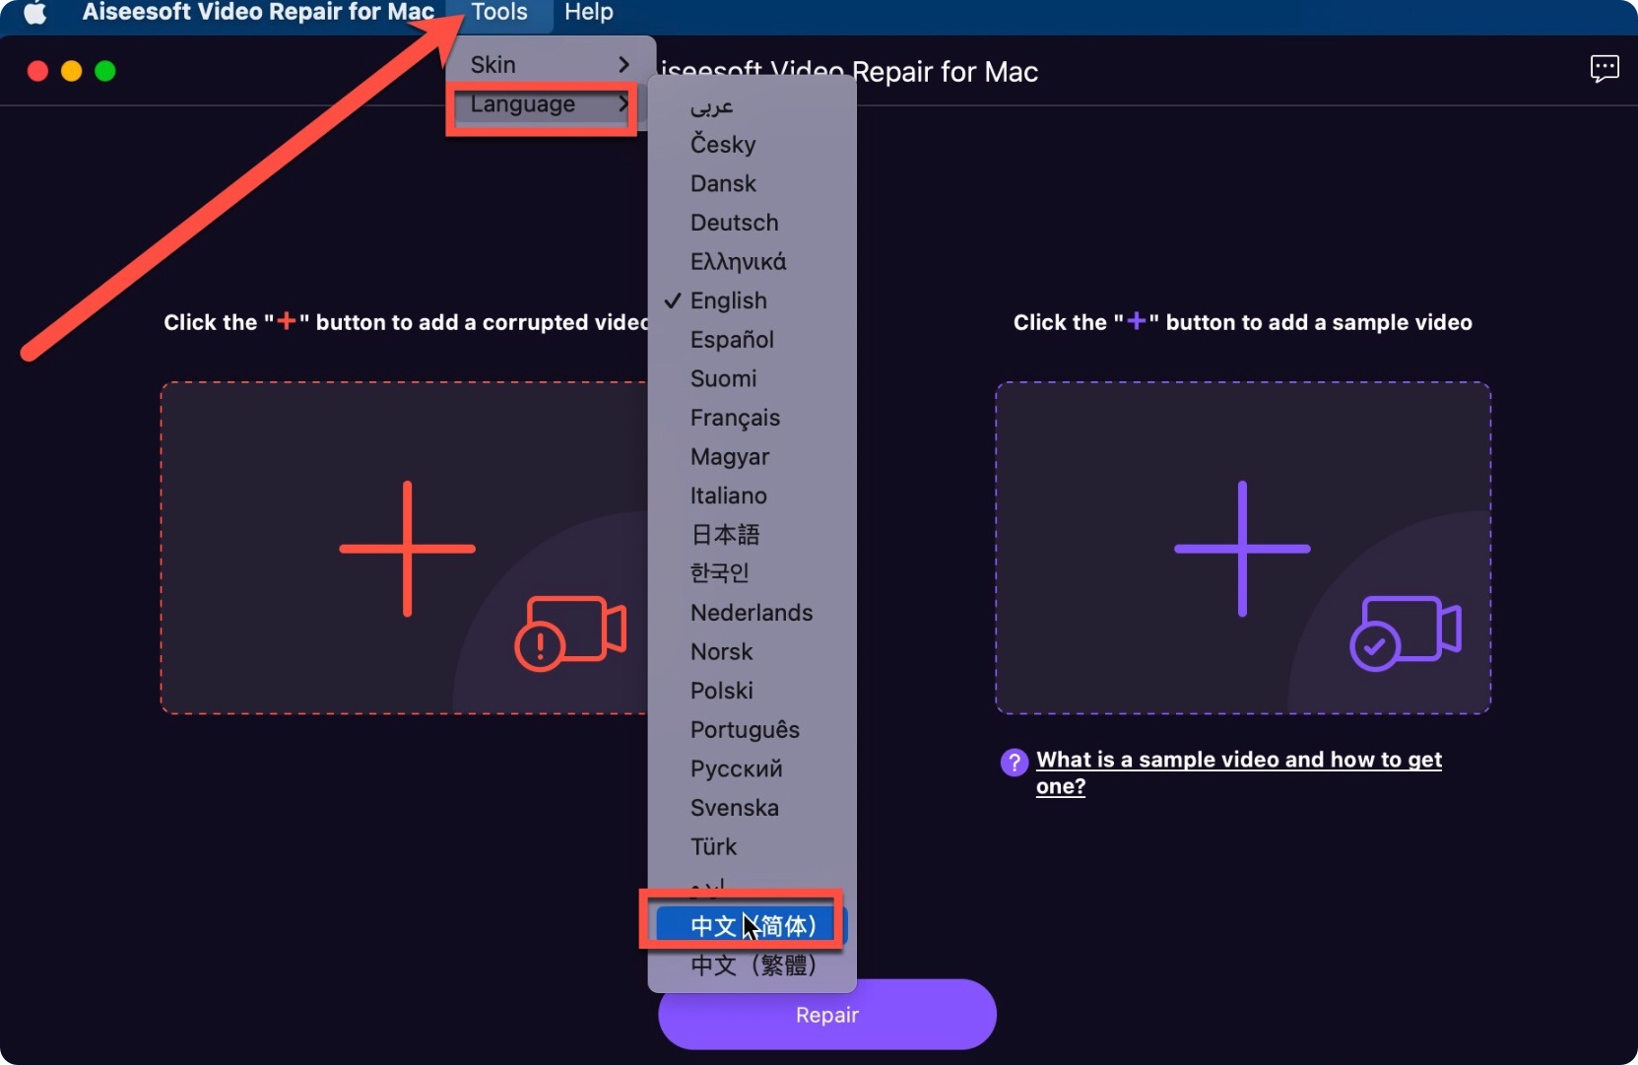Screen dimensions: 1638x1065
Task: Select Česky language
Action: point(752,145)
